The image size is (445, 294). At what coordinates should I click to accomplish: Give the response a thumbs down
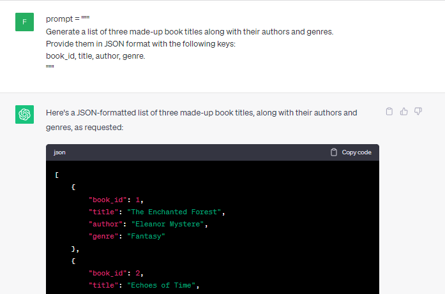pos(419,112)
